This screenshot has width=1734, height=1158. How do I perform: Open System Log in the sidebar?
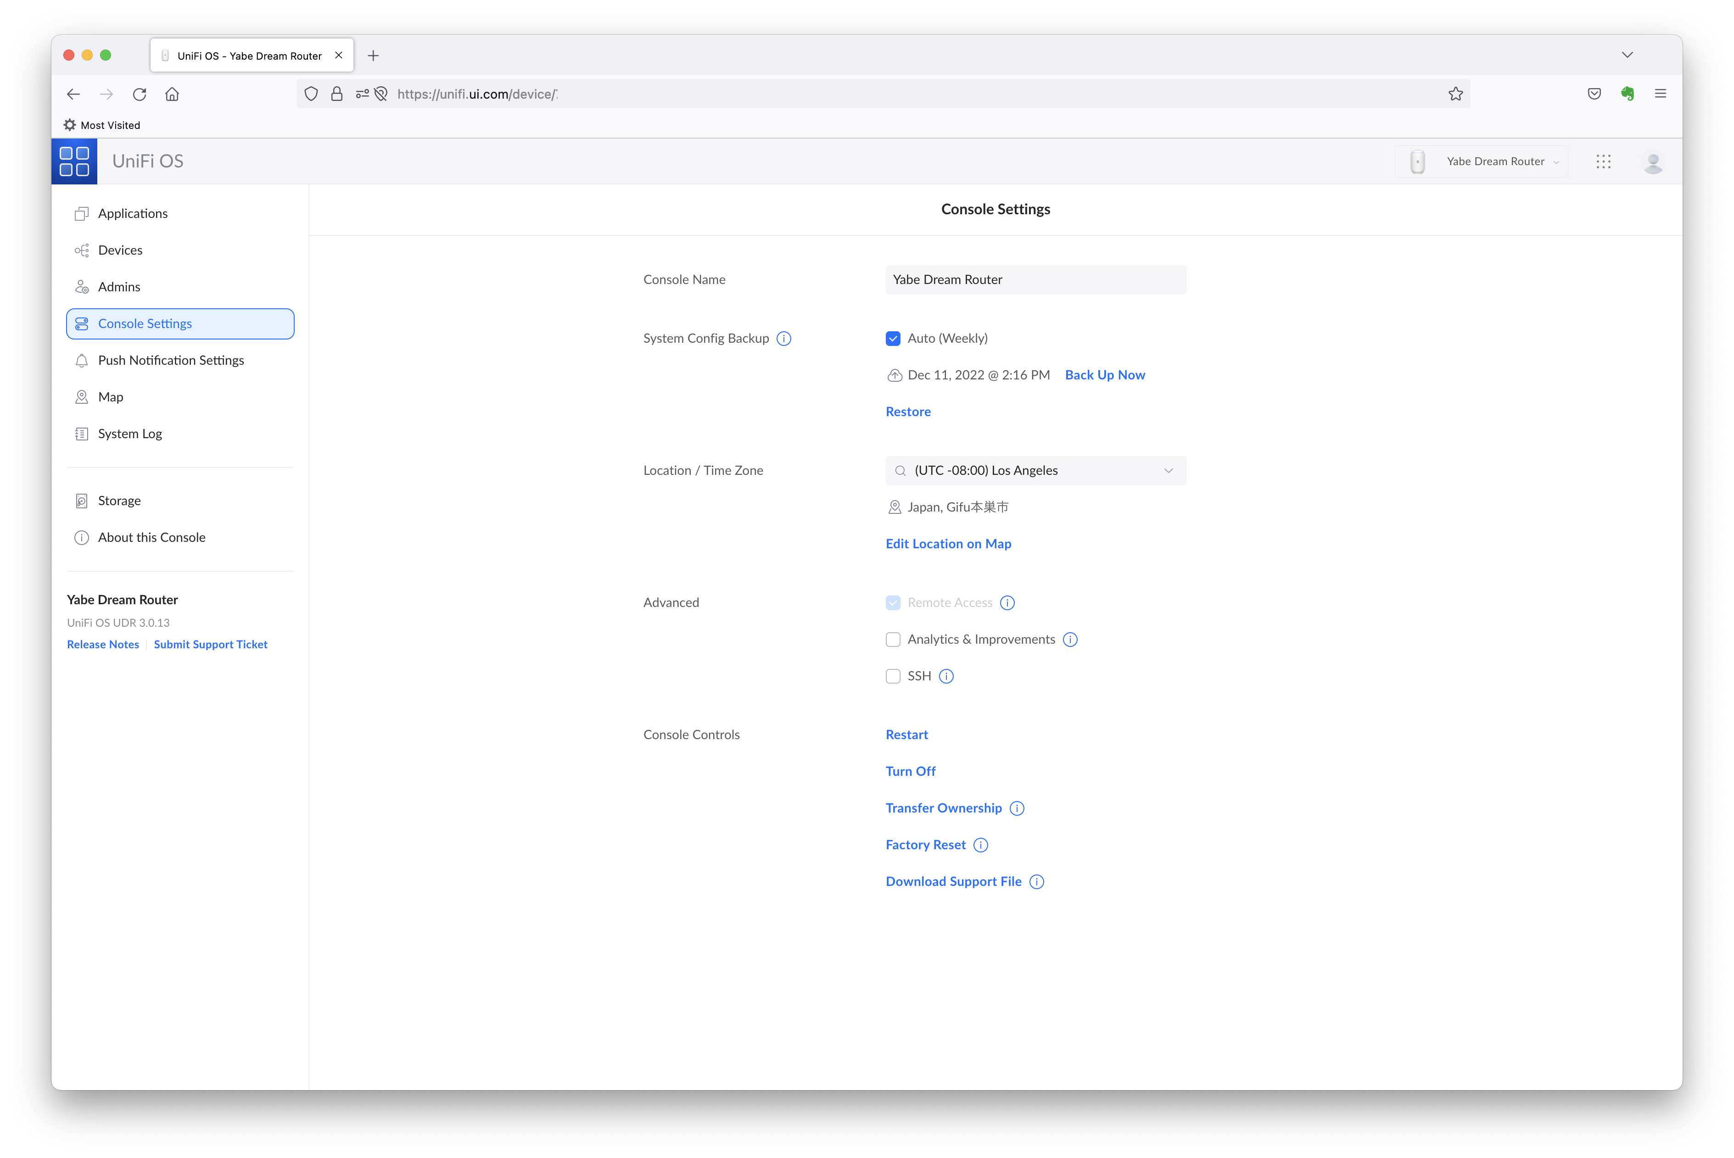click(180, 434)
